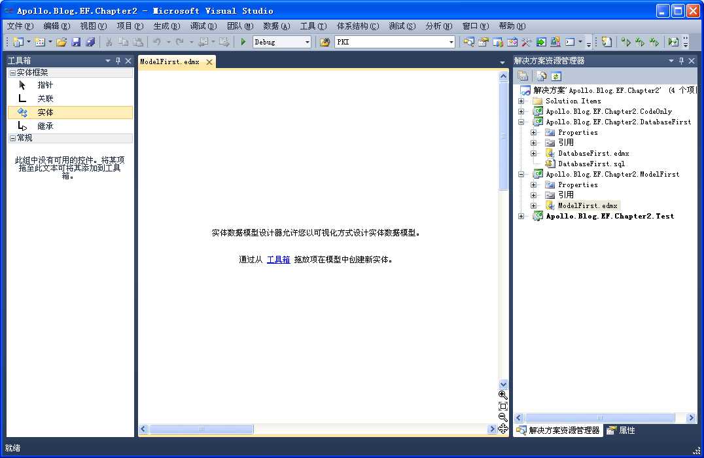Click the 工具箱 hyperlink in designer
Screen dimensions: 704x458
click(x=278, y=260)
